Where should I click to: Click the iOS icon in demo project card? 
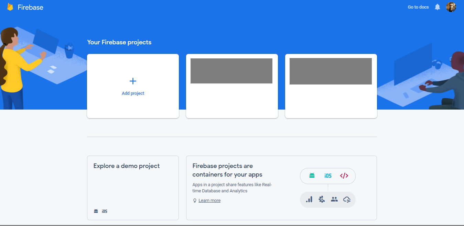click(x=105, y=211)
